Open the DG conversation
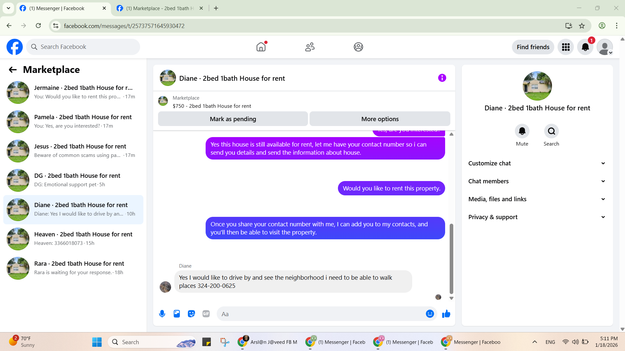 point(73,180)
